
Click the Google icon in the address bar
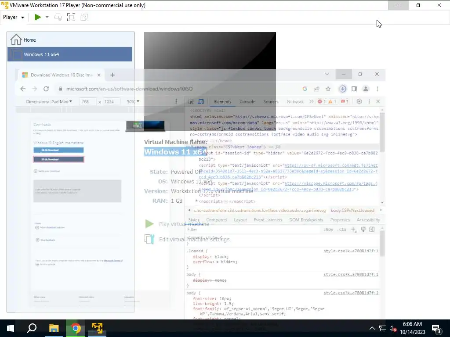[x=305, y=89]
